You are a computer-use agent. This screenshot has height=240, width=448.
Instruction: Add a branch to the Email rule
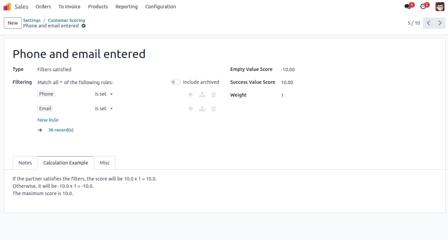coord(202,109)
